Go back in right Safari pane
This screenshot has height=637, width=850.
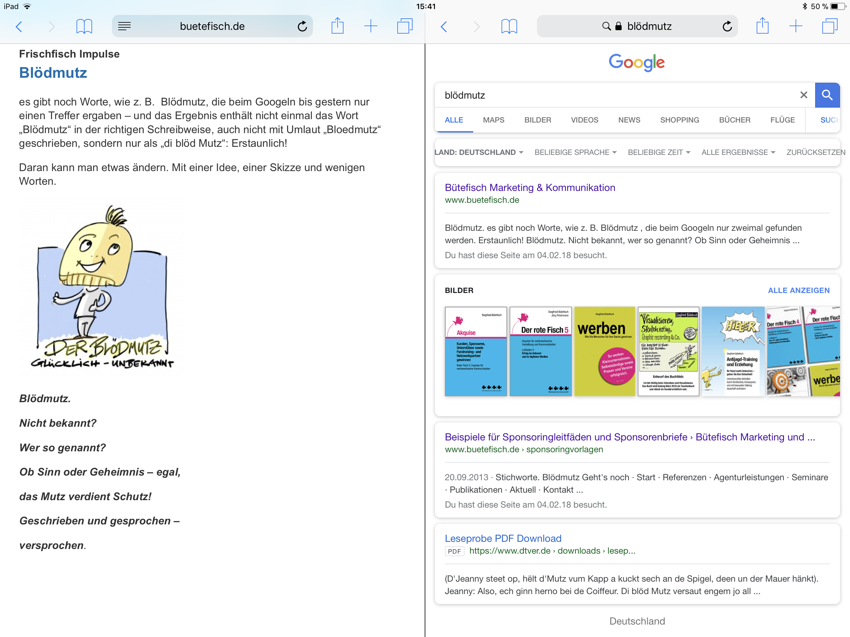444,26
